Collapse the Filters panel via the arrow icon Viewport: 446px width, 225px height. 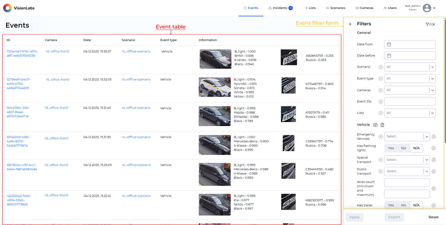[349, 24]
